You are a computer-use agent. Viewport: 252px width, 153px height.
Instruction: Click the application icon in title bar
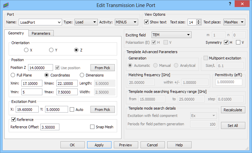6,5
